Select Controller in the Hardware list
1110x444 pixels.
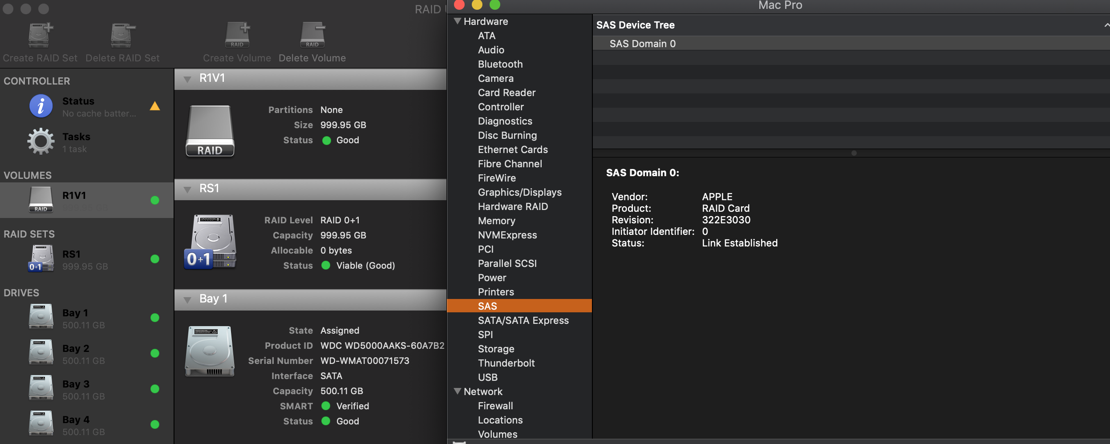tap(501, 107)
